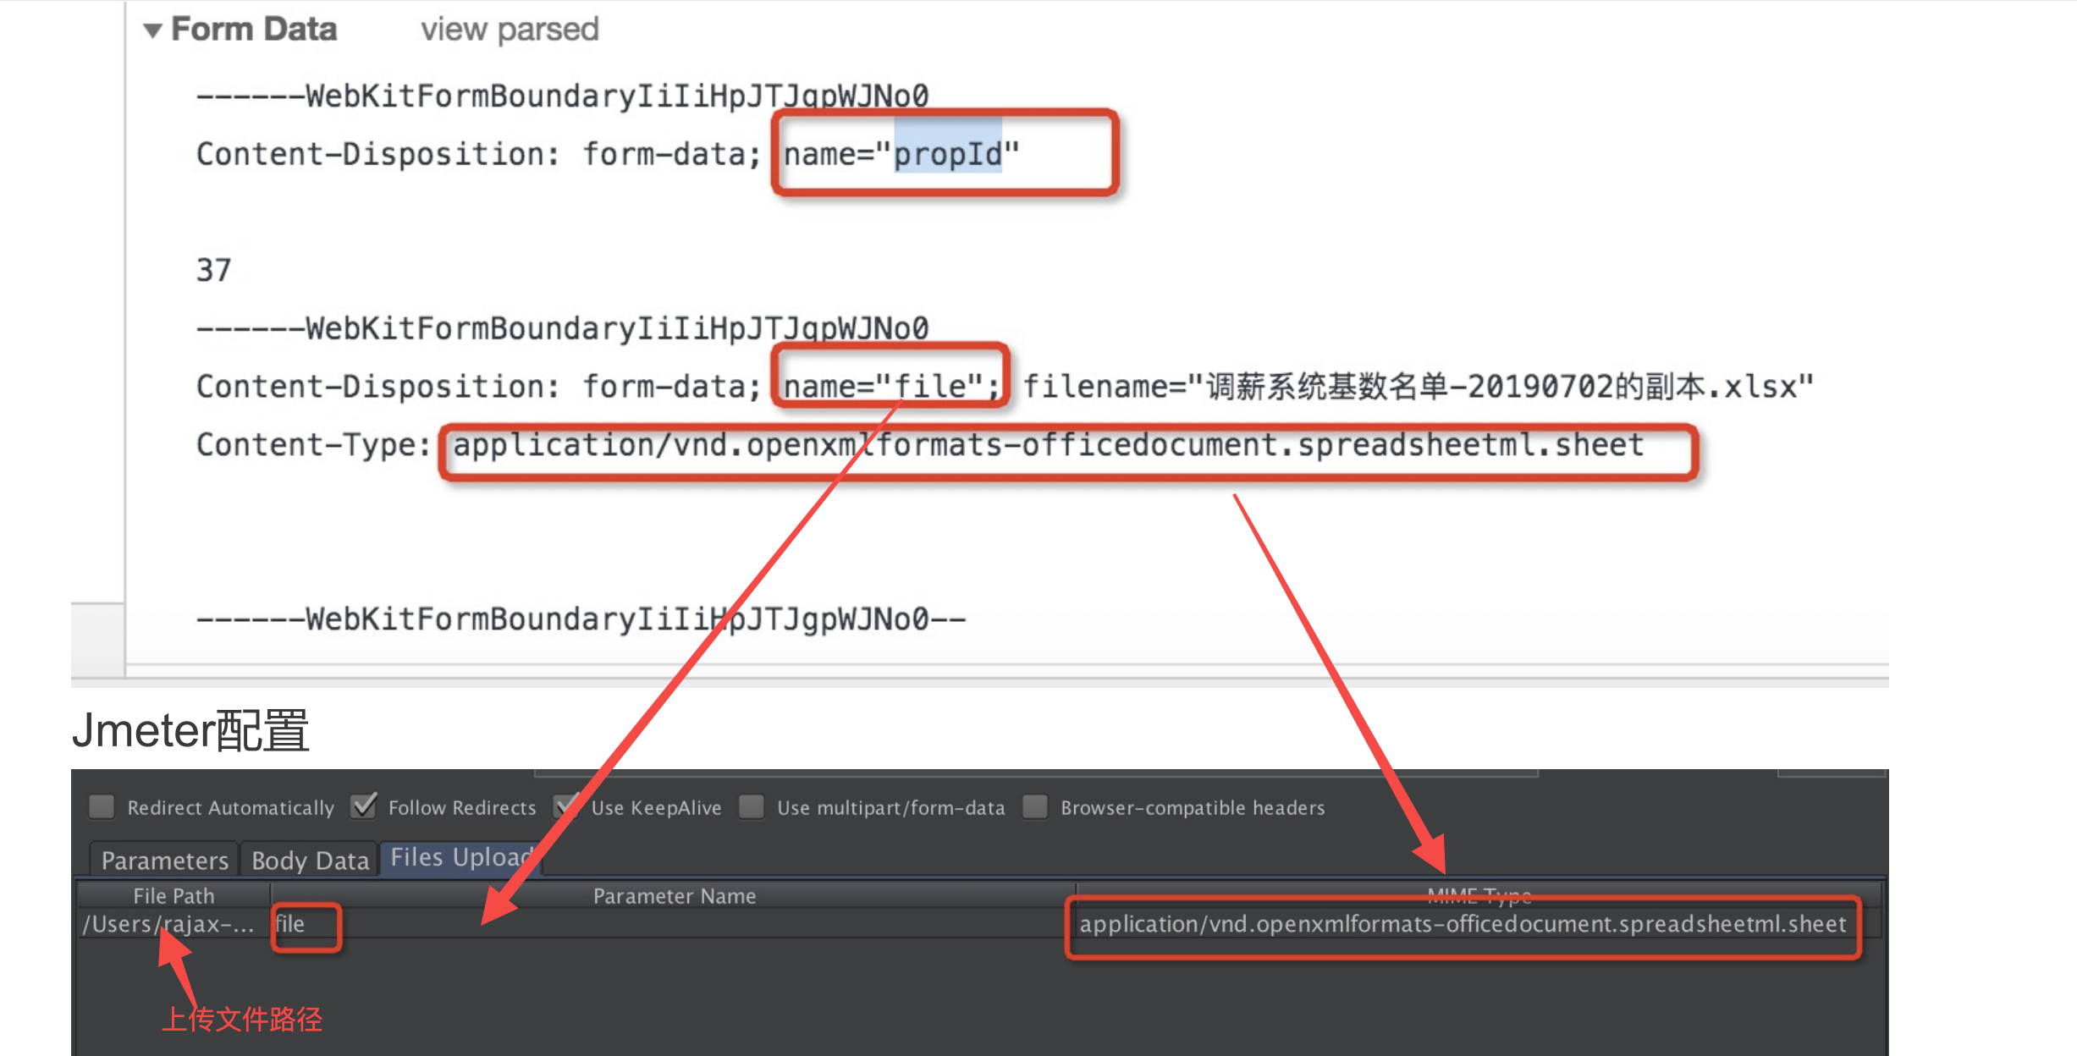Enable Use multipart/form-data checkbox
Viewport: 2077px width, 1056px height.
(x=752, y=806)
